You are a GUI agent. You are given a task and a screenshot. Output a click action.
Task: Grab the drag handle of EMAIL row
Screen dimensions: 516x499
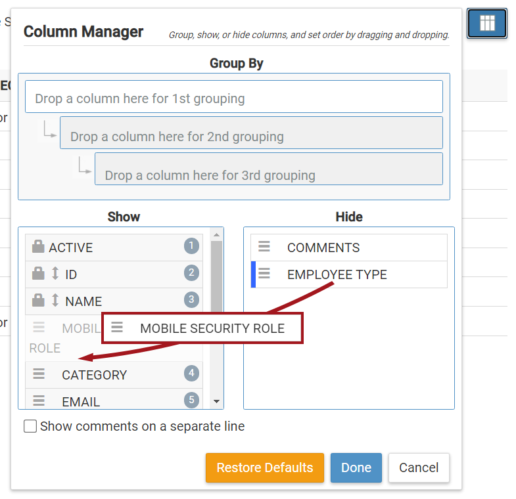[39, 401]
